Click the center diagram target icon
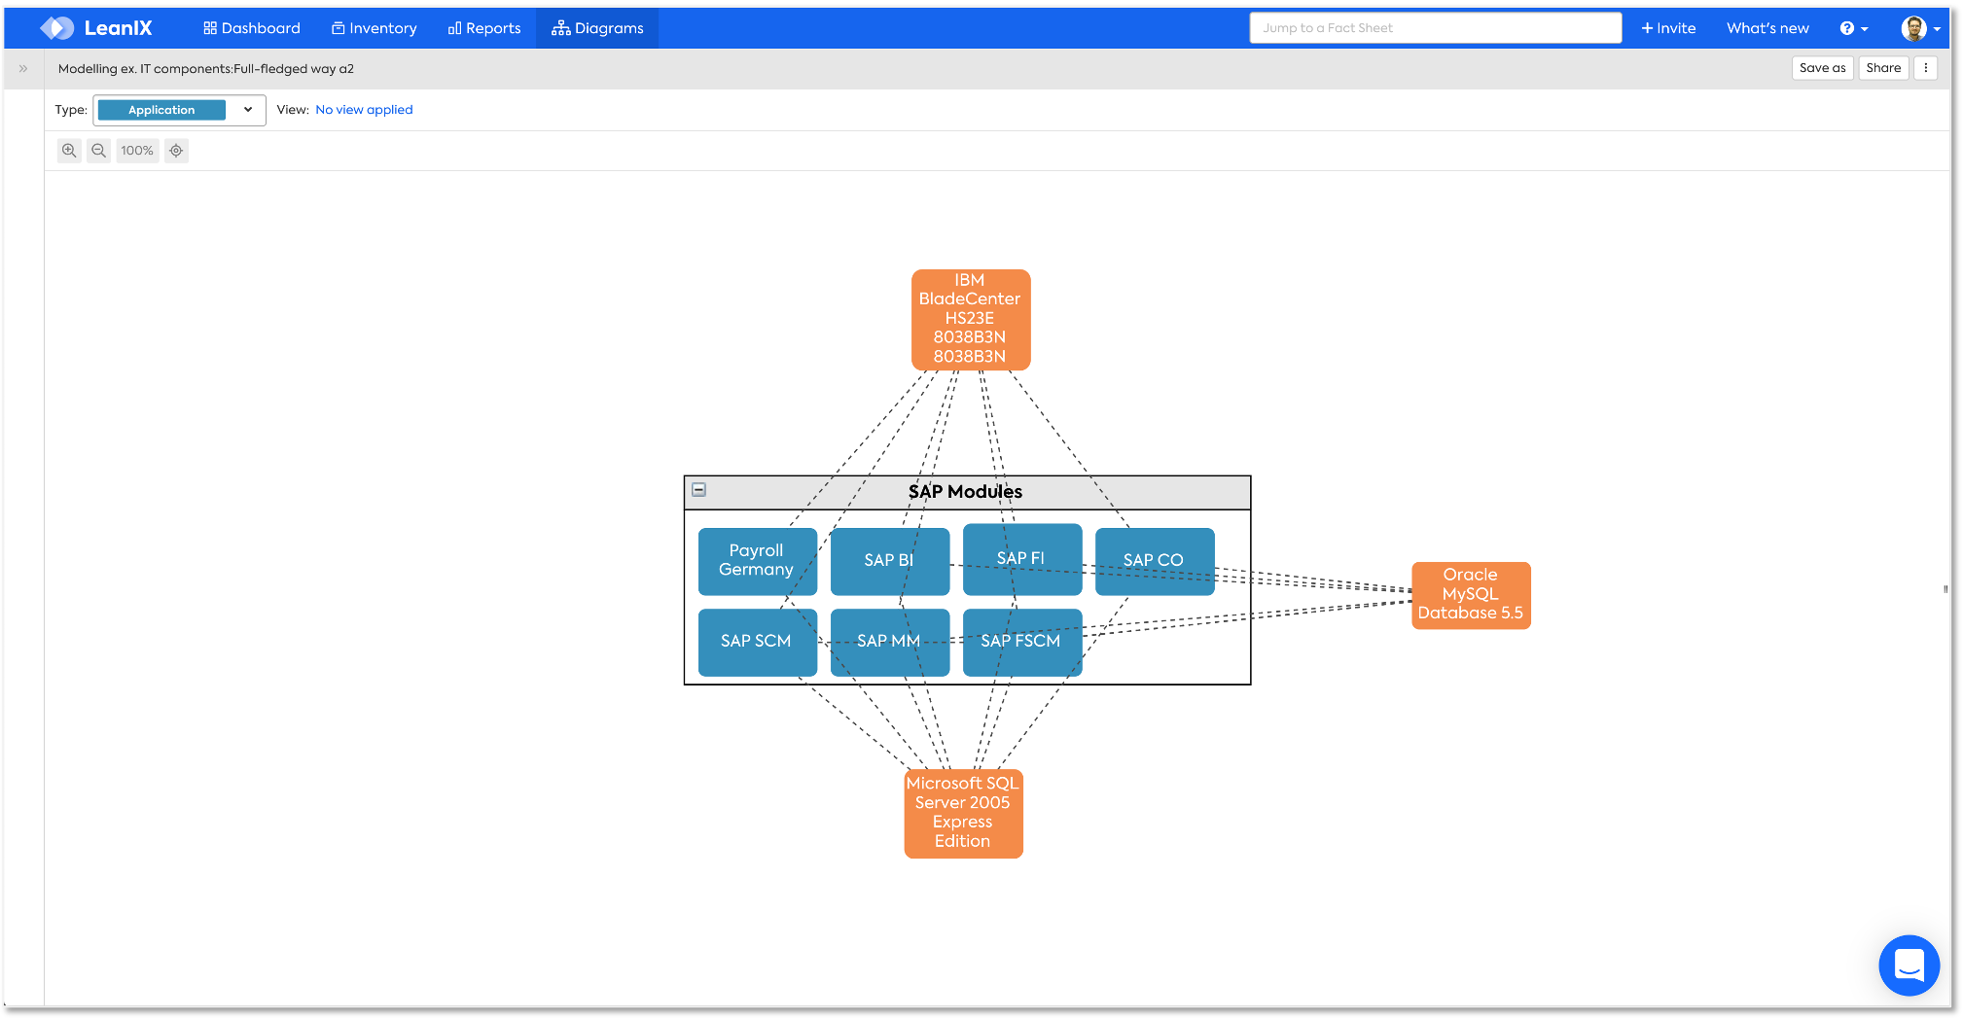 click(x=176, y=151)
